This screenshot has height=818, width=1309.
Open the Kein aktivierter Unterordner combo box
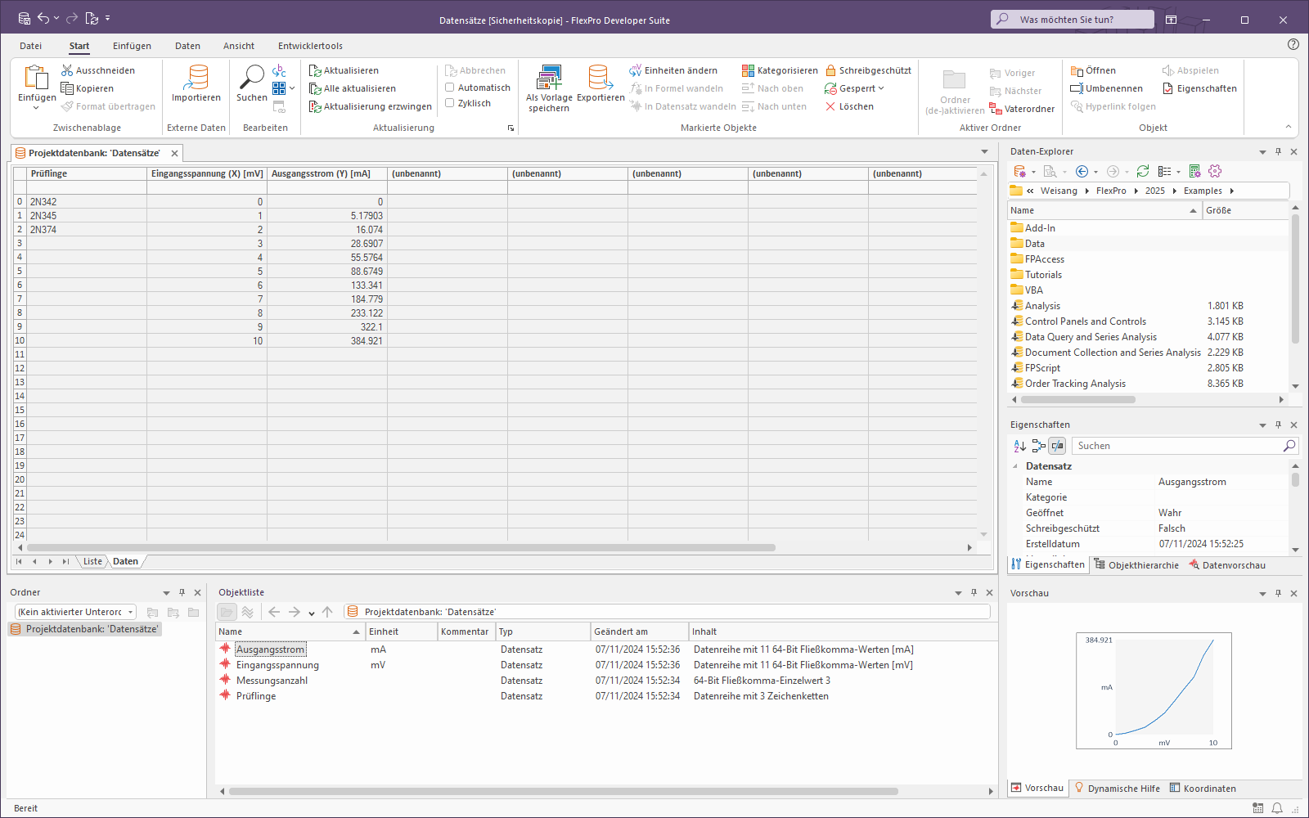(x=75, y=612)
